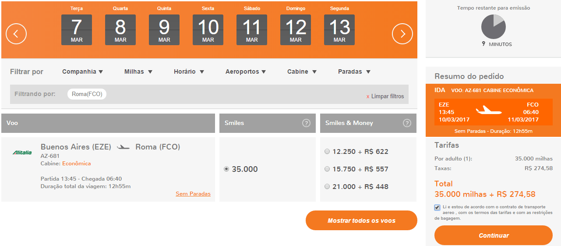Click the airplane icon in order summary

tap(489, 110)
